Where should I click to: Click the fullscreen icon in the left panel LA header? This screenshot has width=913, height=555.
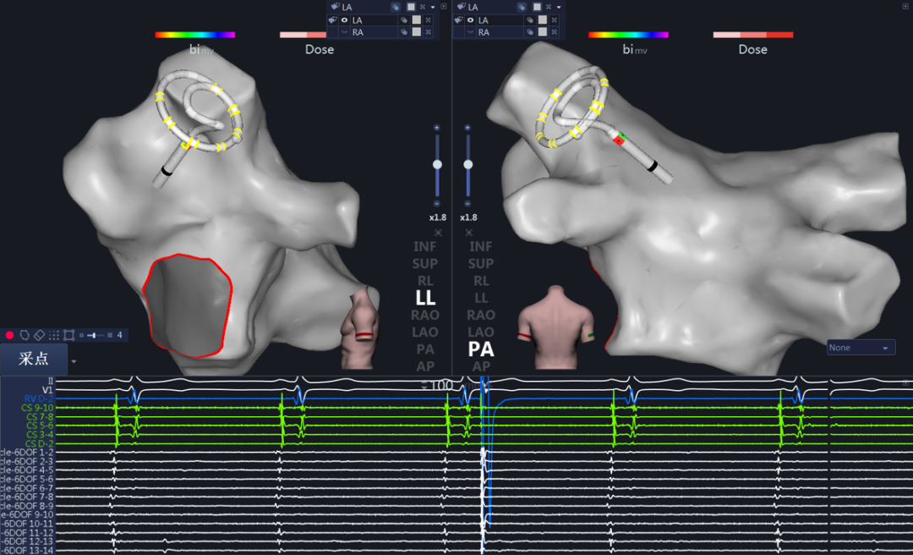(x=423, y=7)
